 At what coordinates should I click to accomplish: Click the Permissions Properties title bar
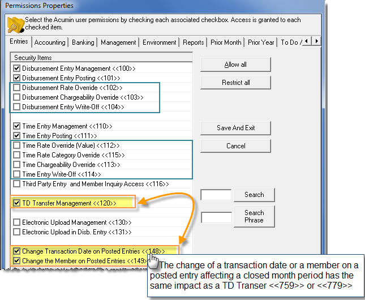[163, 6]
